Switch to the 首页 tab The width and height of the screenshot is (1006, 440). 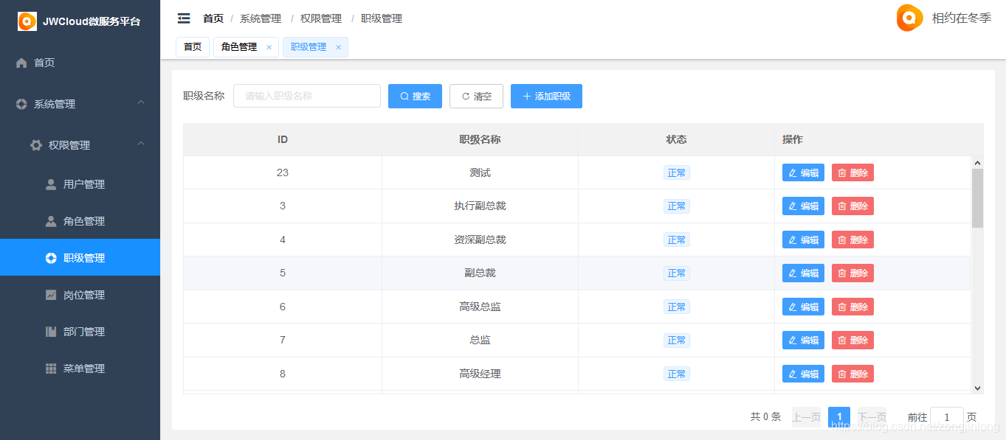(193, 47)
